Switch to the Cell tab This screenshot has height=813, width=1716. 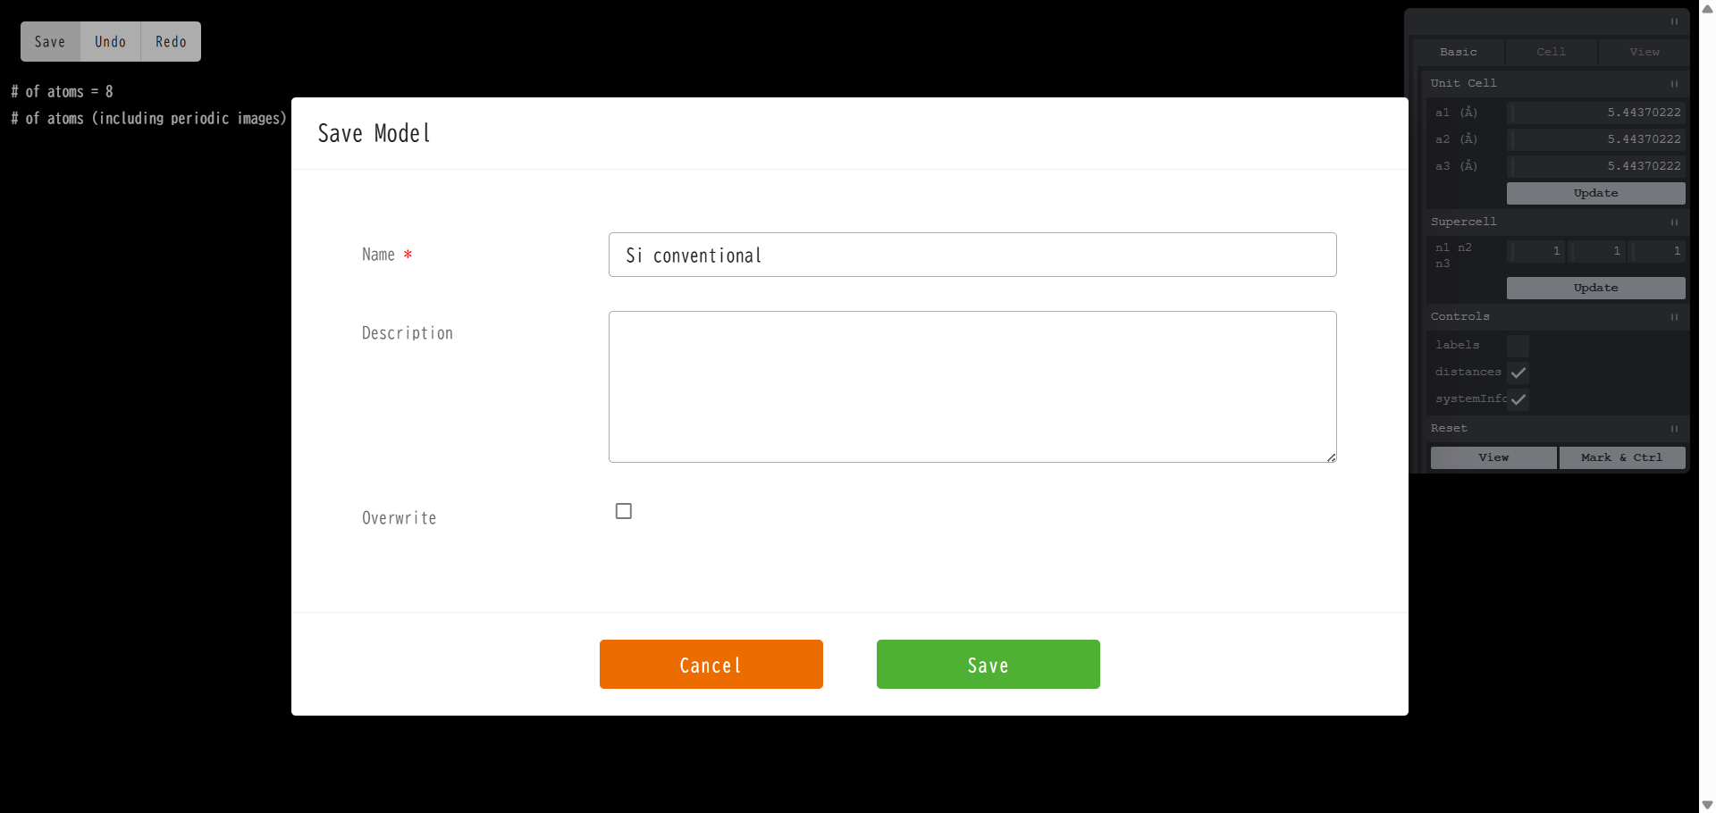point(1551,52)
